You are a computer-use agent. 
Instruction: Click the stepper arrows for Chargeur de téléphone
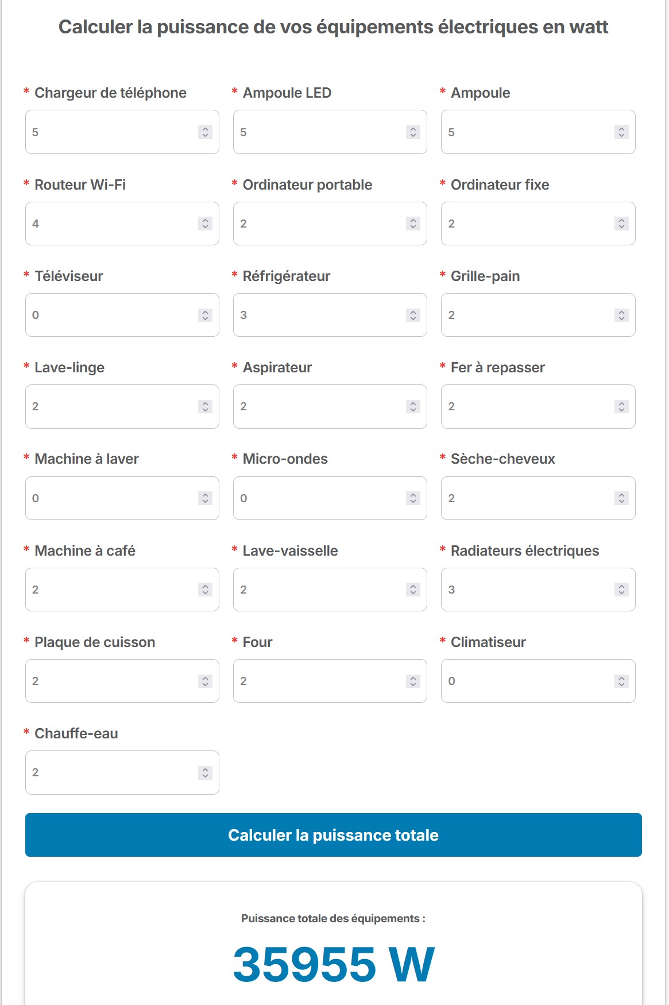tap(205, 132)
